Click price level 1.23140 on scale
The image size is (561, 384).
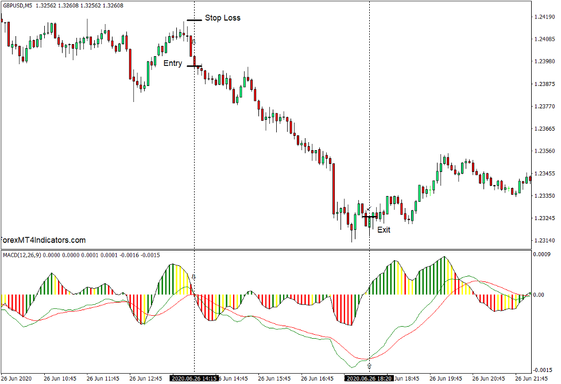coord(544,240)
